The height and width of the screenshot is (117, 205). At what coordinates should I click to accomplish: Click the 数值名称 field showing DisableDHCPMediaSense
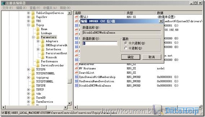(122, 32)
